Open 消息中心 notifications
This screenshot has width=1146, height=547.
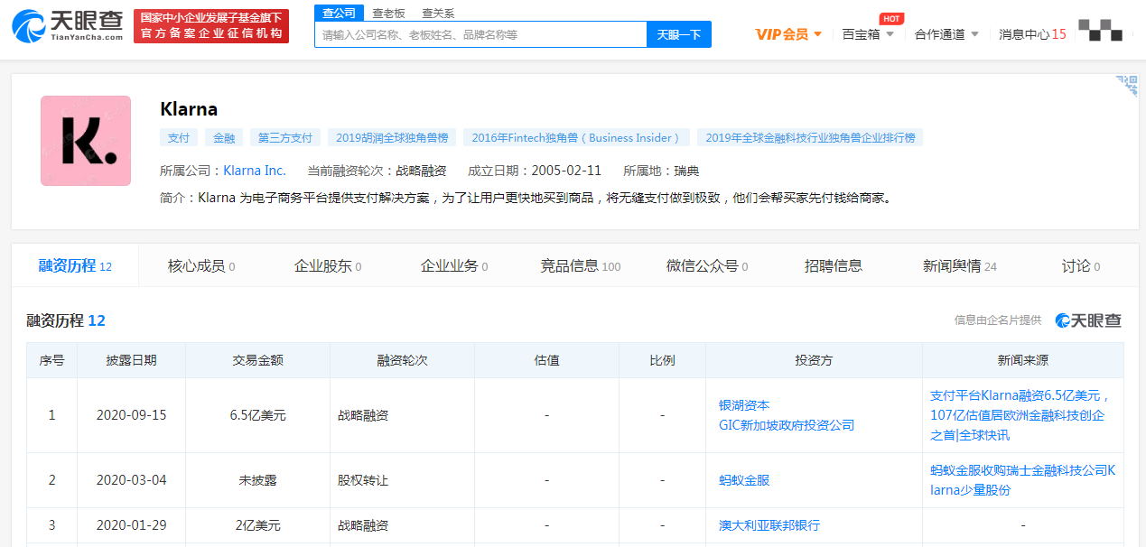point(1031,34)
